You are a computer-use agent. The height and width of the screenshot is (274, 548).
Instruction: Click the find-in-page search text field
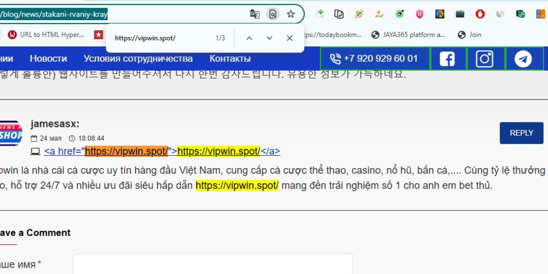(160, 38)
